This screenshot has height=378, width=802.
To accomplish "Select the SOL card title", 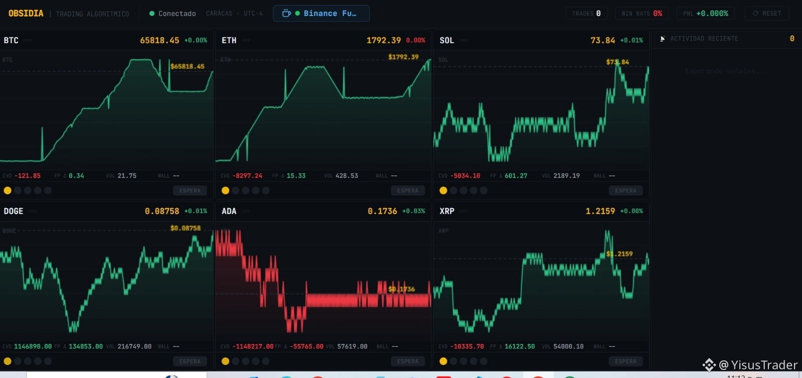I will pyautogui.click(x=447, y=40).
